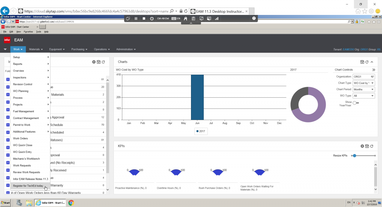Click the full screen icon in Skytap toolbar

click(x=201, y=19)
